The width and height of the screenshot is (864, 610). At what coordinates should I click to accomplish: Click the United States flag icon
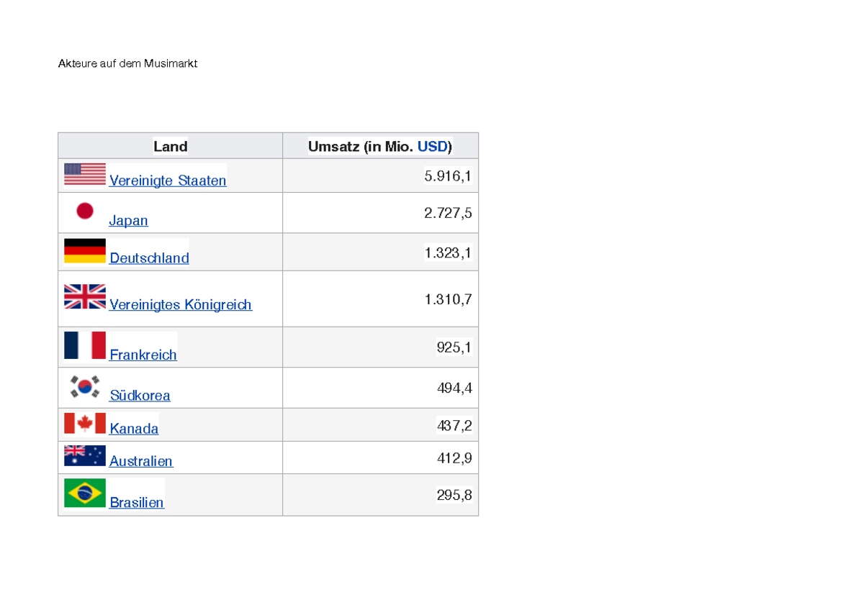[x=85, y=174]
